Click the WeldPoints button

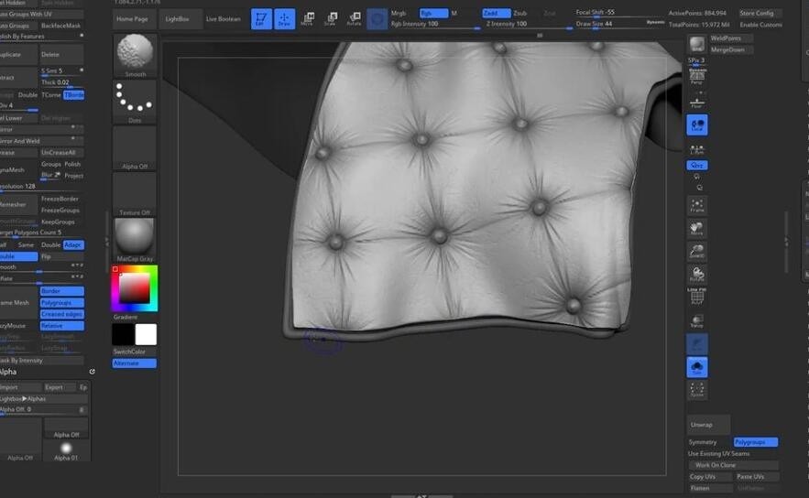coord(731,38)
